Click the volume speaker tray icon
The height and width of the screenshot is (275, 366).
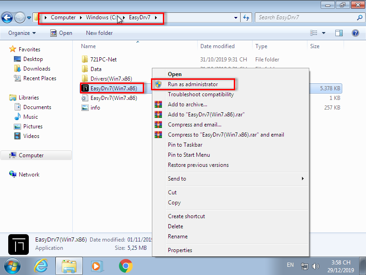[316, 266]
